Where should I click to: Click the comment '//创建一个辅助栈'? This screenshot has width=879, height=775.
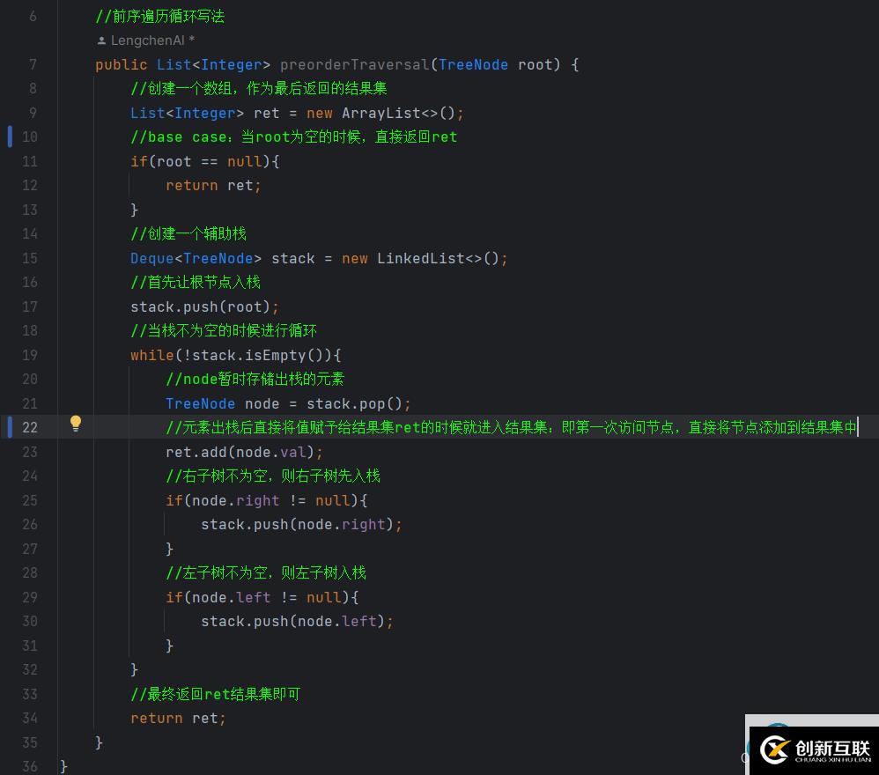tap(188, 233)
